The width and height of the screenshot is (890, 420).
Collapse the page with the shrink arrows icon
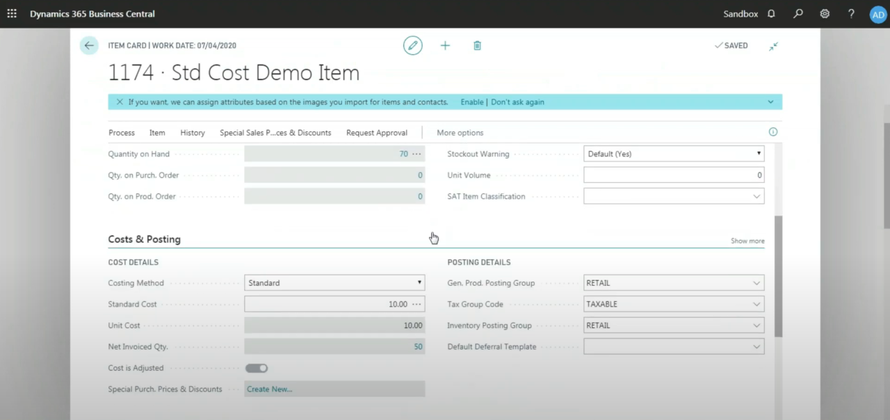pyautogui.click(x=773, y=46)
